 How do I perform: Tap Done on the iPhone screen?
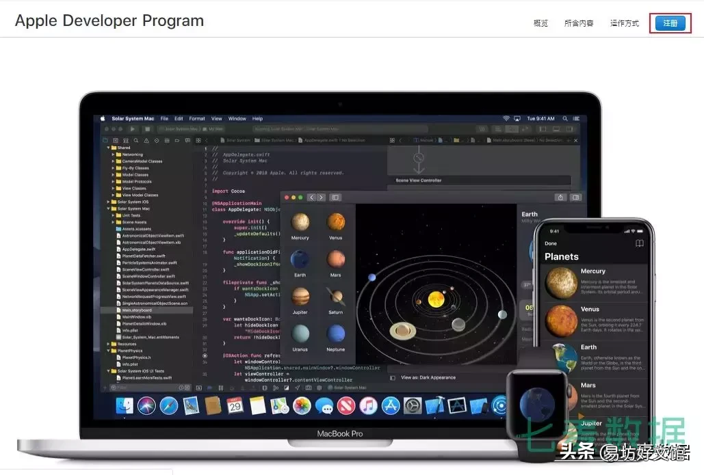point(551,243)
